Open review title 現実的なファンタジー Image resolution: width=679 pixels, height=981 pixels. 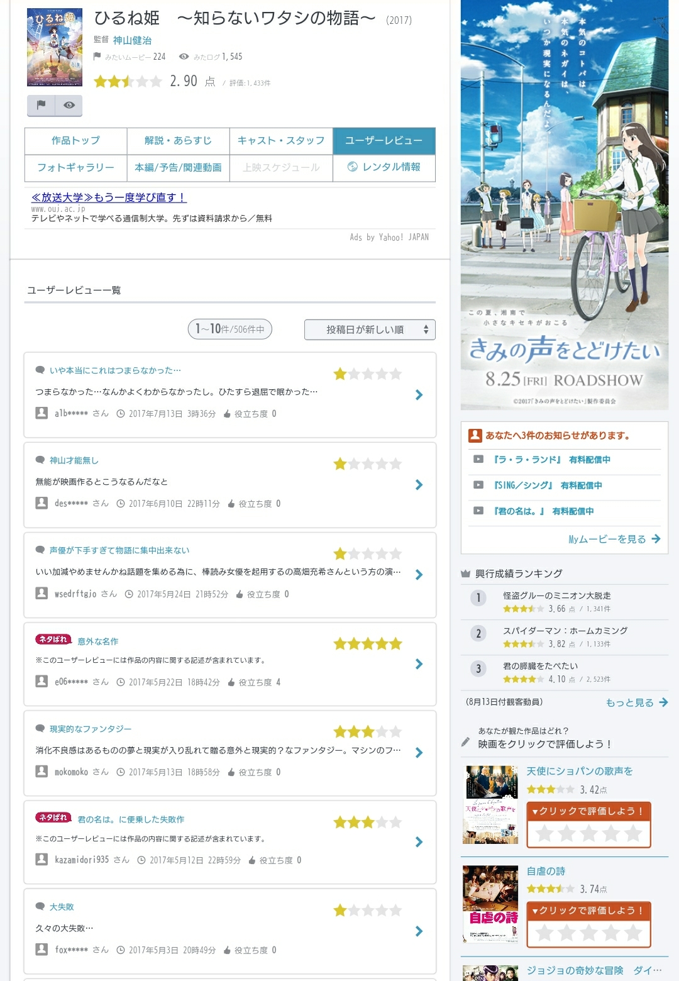[x=91, y=729]
